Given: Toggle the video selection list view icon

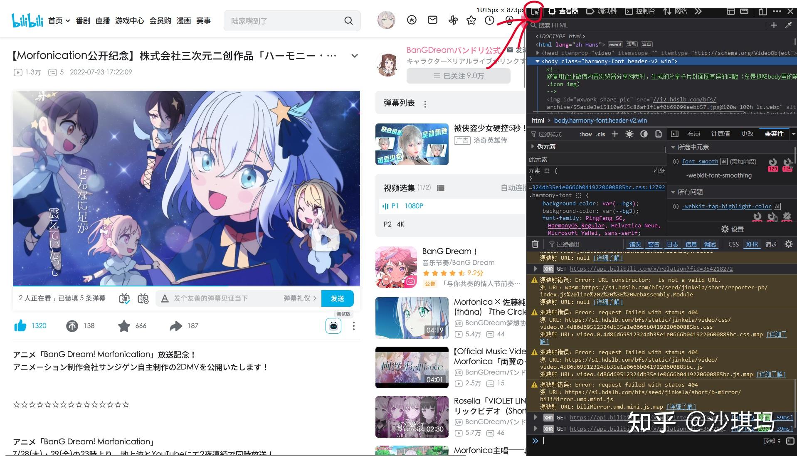Looking at the screenshot, I should (x=440, y=188).
